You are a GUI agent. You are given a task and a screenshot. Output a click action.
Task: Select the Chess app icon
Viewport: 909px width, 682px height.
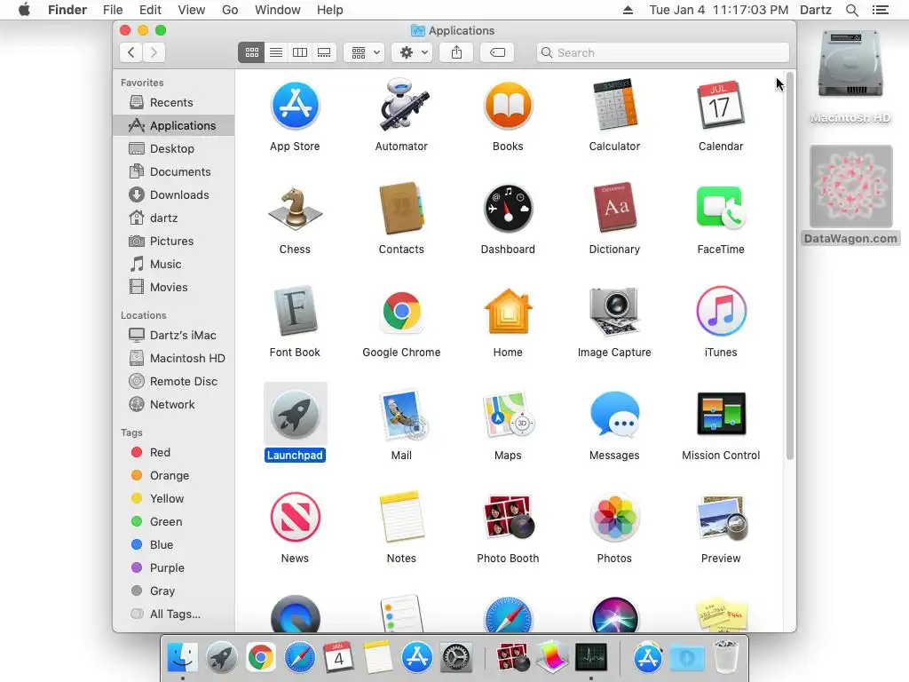coord(295,209)
